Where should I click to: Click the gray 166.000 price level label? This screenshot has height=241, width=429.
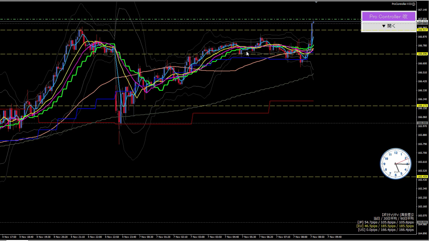coord(422,123)
